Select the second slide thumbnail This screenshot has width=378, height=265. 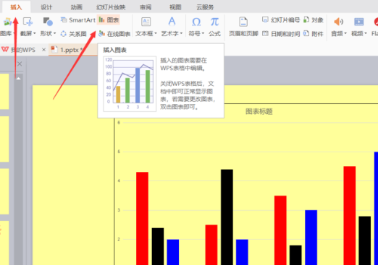pos(4,139)
